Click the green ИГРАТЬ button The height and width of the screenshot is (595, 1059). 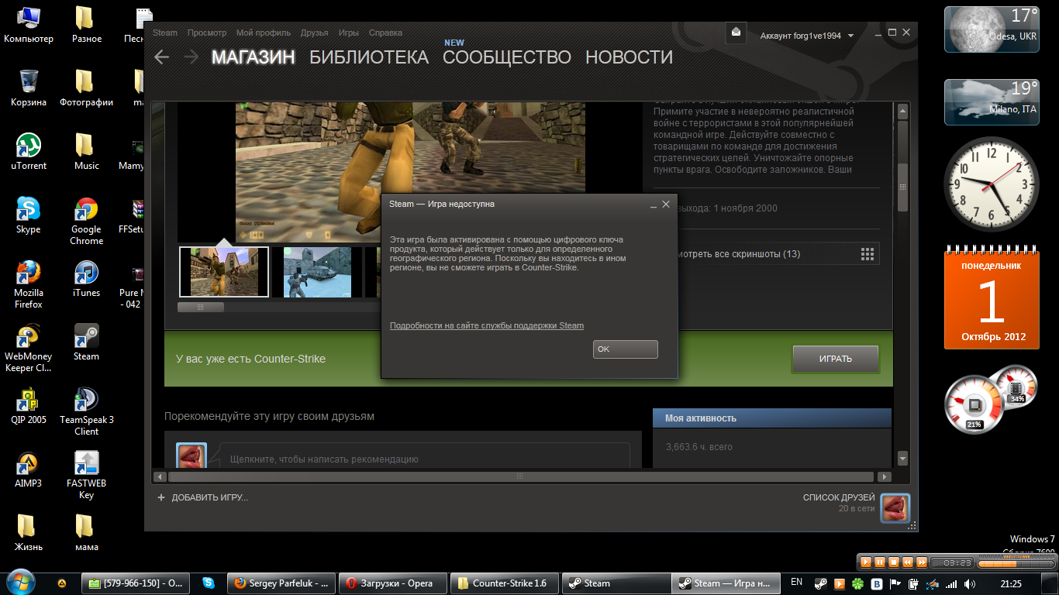click(x=836, y=359)
